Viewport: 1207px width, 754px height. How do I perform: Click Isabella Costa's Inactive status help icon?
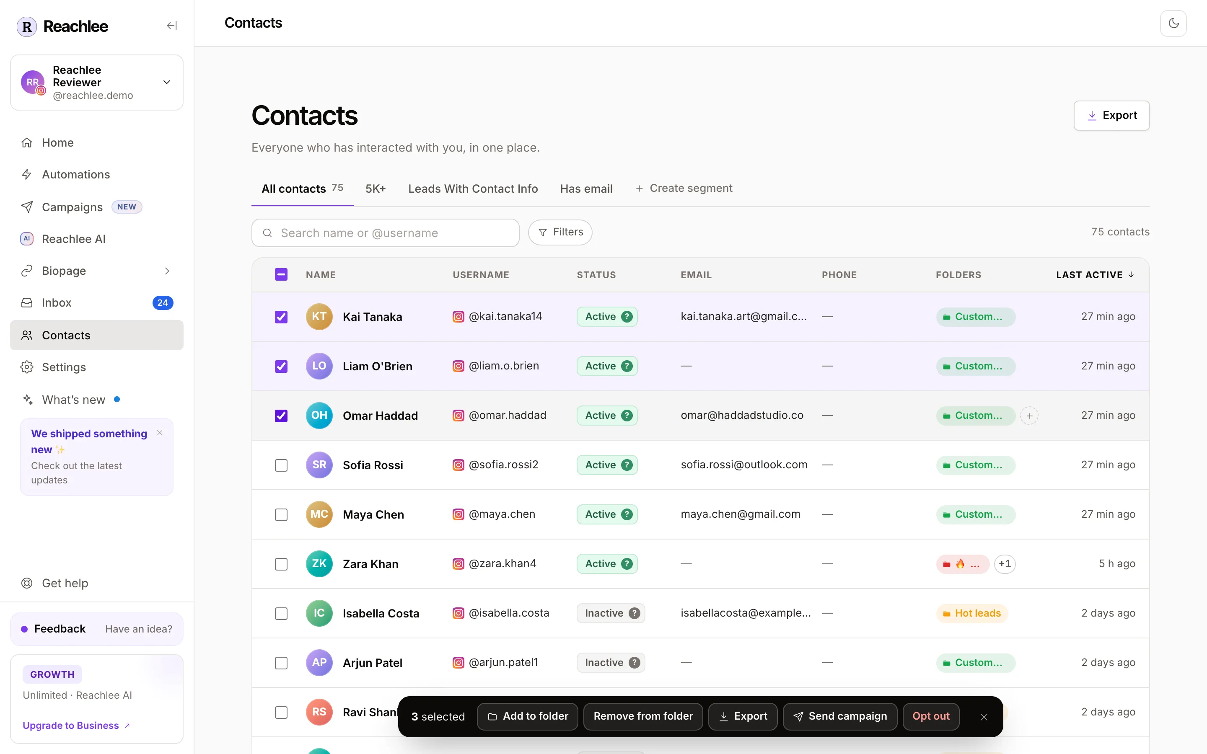point(634,613)
